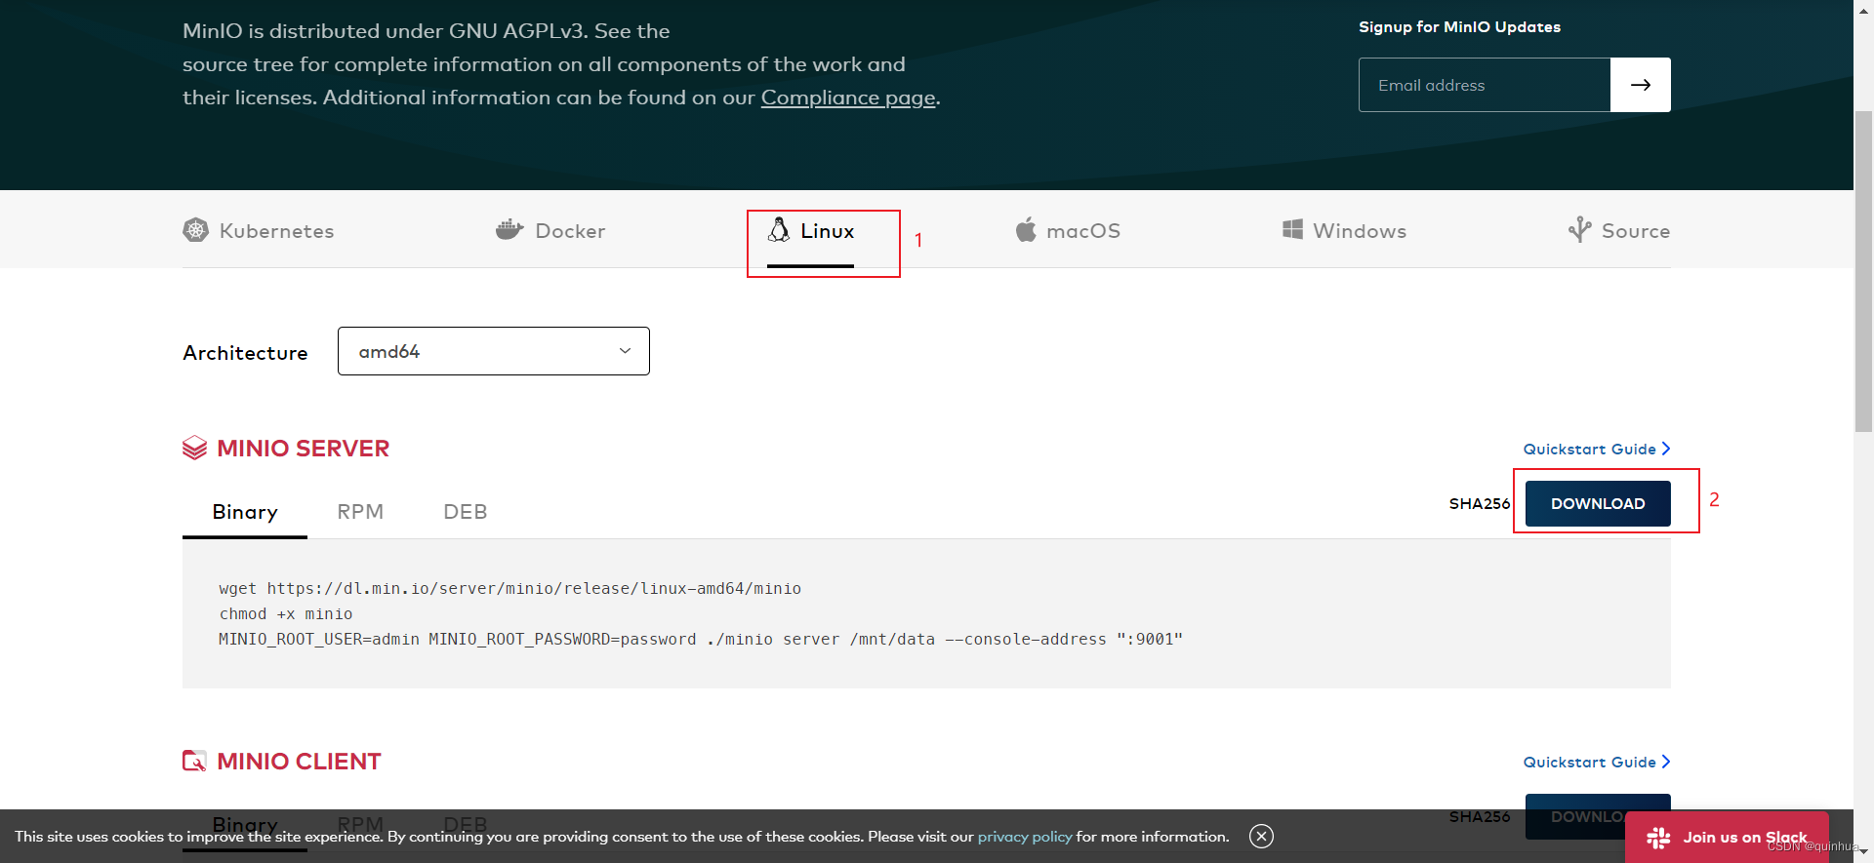The width and height of the screenshot is (1874, 863).
Task: Switch to the Source tab
Action: 1619,231
